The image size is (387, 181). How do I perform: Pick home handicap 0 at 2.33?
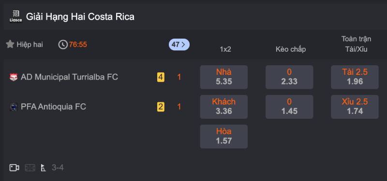click(x=289, y=77)
